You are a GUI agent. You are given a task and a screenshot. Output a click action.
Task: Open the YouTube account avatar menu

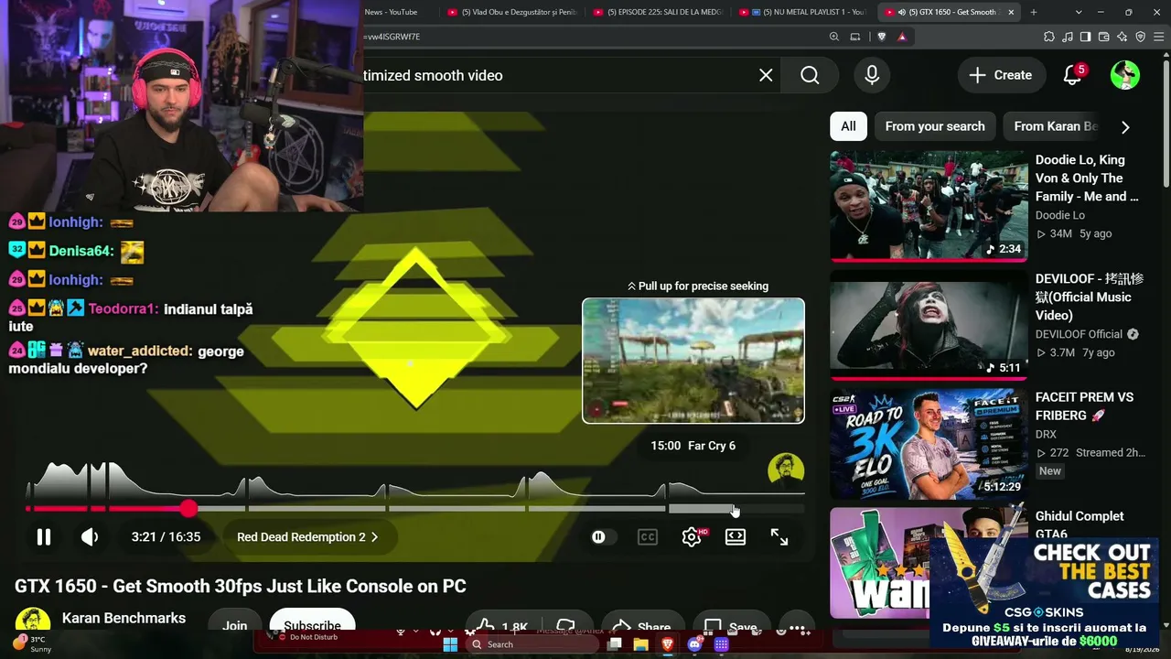[1125, 75]
